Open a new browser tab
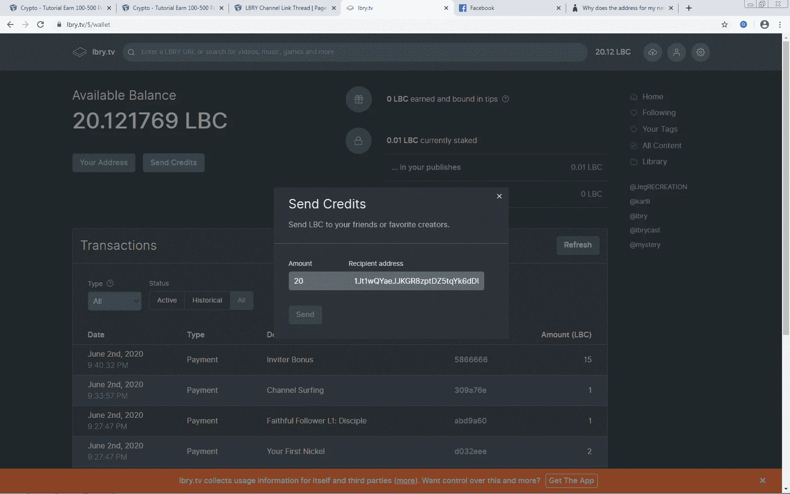 [689, 8]
